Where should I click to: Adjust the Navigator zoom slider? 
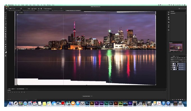tap(177, 52)
